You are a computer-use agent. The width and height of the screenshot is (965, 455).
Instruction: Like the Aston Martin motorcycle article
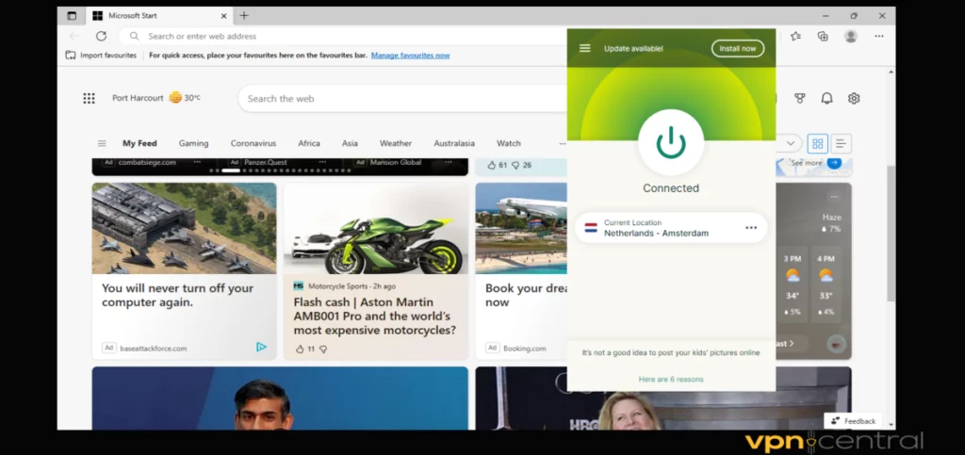[x=301, y=349]
